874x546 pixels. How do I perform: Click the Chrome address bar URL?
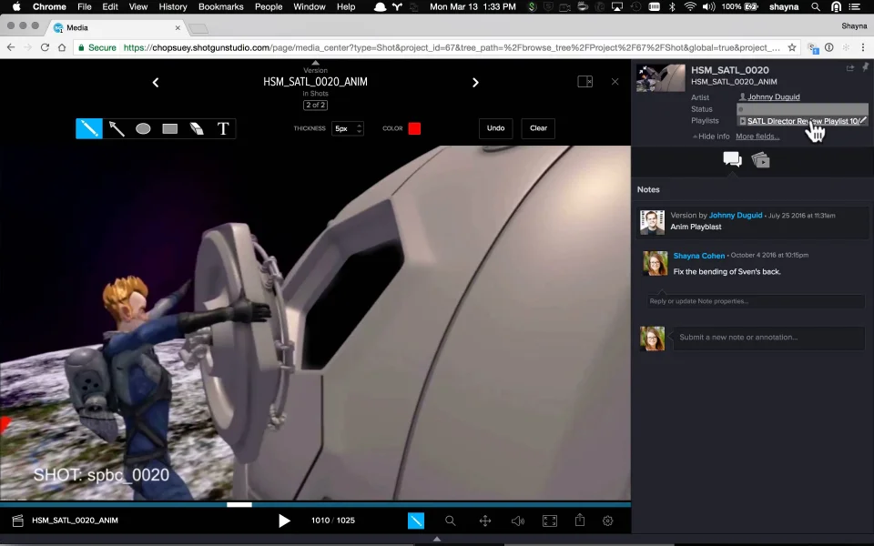pos(452,48)
